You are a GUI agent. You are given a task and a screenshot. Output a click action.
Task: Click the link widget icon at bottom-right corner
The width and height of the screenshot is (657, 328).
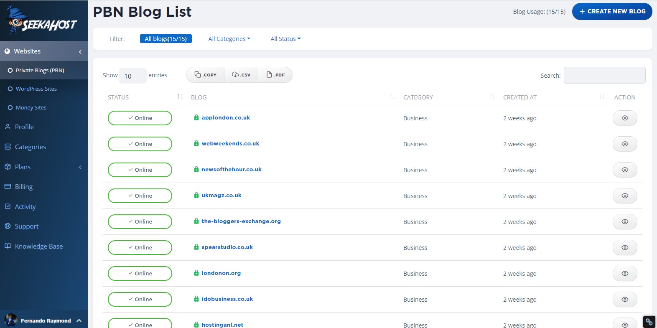point(649,322)
